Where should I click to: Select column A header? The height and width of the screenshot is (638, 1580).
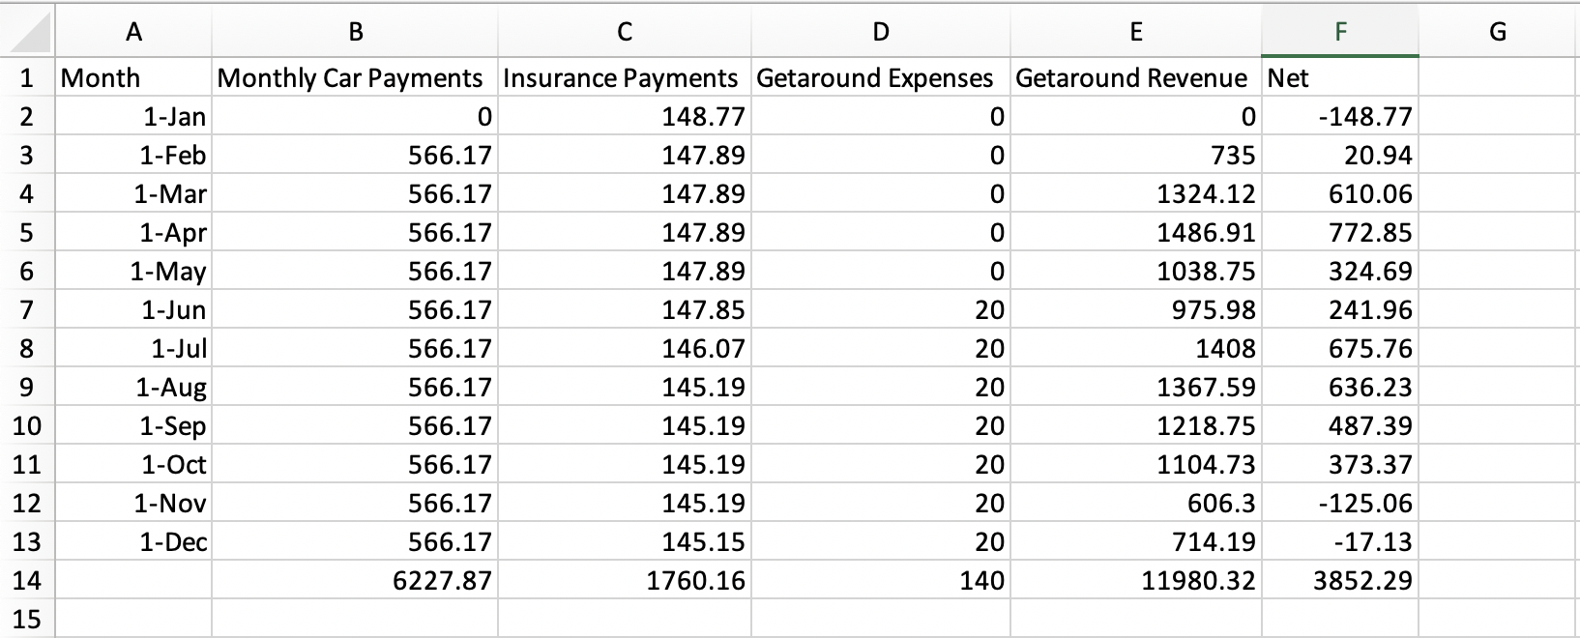(133, 32)
